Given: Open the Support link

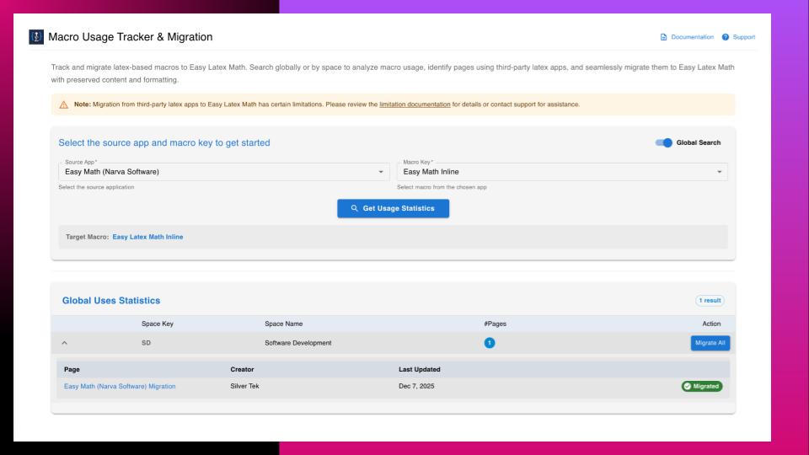Looking at the screenshot, I should [743, 37].
